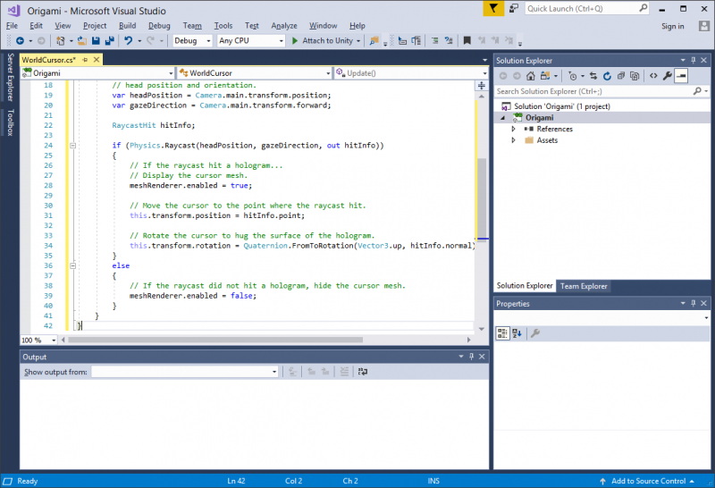Screen dimensions: 715x488
Task: Click the Home icon in Solution Explorer
Action: 530,76
